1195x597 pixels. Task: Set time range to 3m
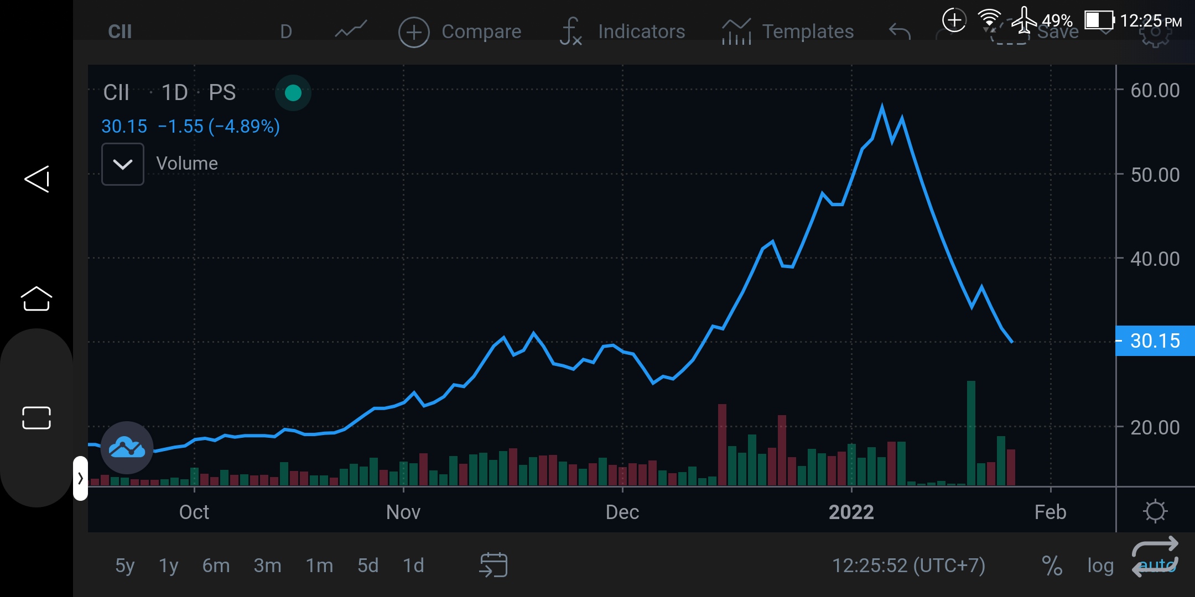pyautogui.click(x=267, y=565)
